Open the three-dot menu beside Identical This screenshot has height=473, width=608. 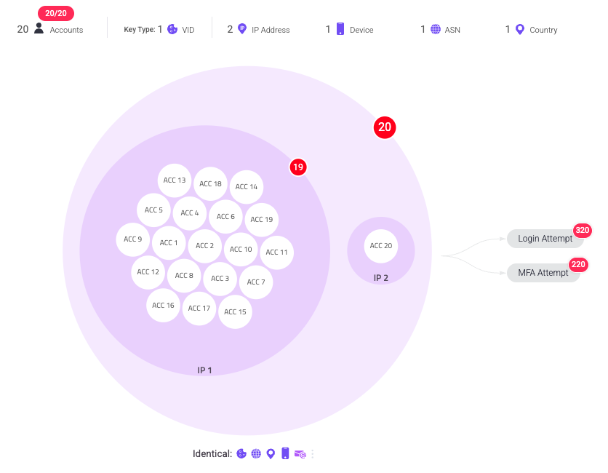pos(313,454)
